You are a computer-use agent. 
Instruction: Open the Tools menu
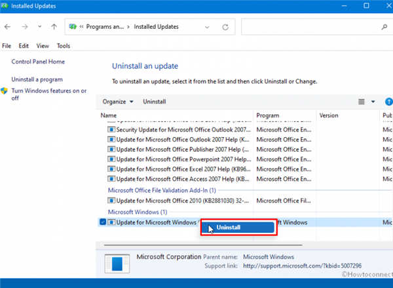click(64, 46)
